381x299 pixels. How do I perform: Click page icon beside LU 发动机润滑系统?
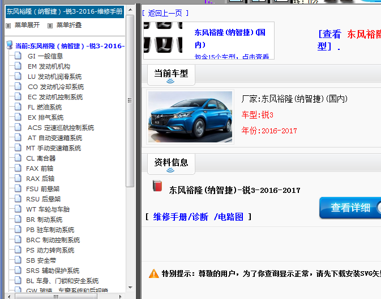[x=18, y=76]
